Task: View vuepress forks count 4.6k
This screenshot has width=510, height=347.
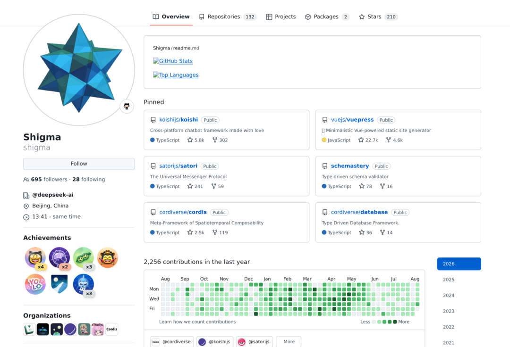Action: point(394,140)
